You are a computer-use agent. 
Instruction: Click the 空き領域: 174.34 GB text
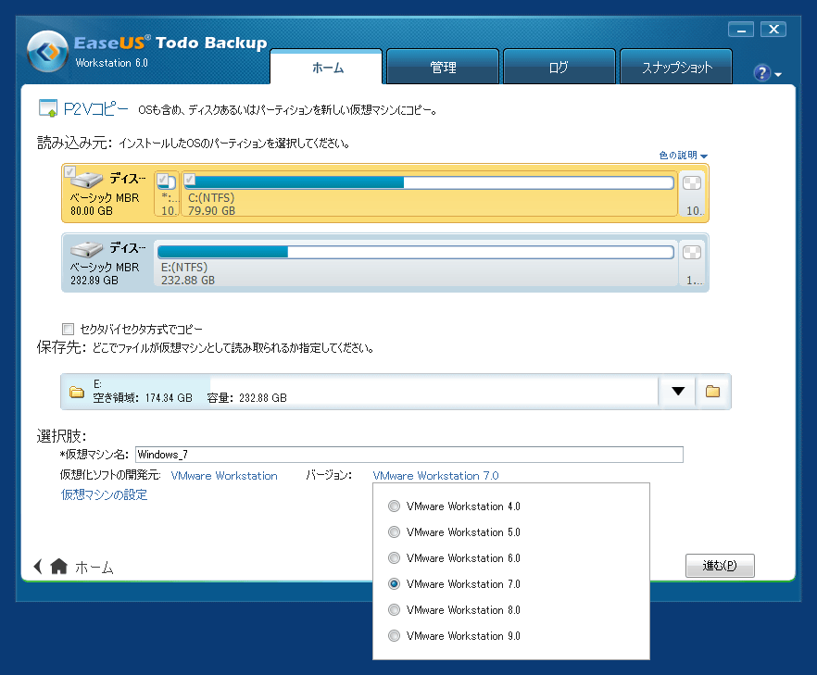coord(143,398)
